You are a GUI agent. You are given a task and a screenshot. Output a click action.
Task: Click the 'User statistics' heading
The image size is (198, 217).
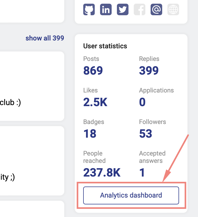105,46
